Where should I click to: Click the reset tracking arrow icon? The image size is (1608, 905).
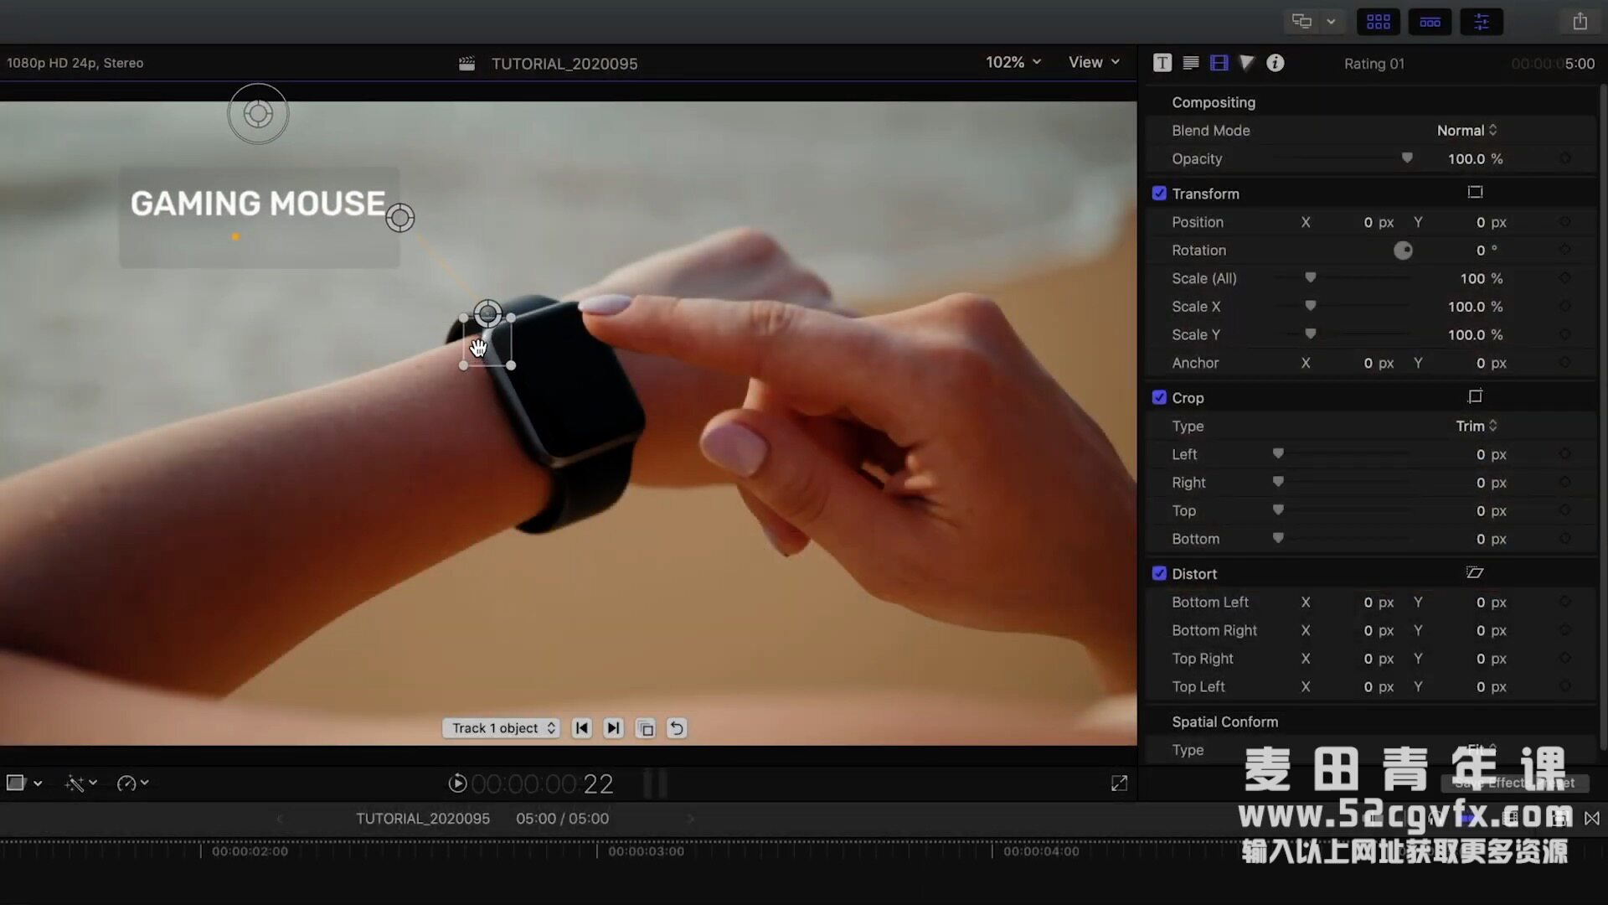[677, 728]
